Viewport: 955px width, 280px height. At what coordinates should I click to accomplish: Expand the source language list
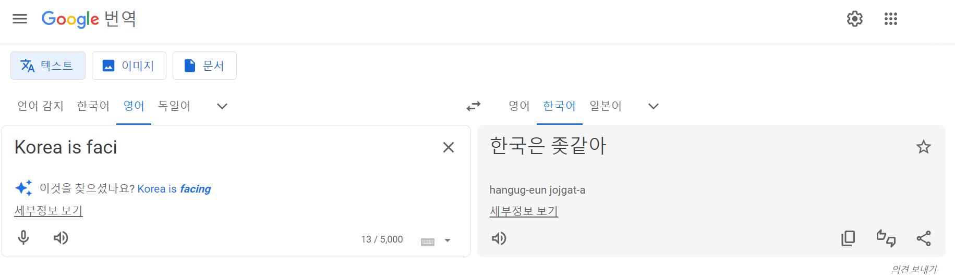pos(222,106)
